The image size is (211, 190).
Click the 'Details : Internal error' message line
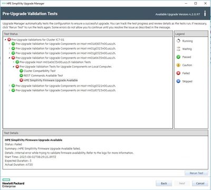69,153
